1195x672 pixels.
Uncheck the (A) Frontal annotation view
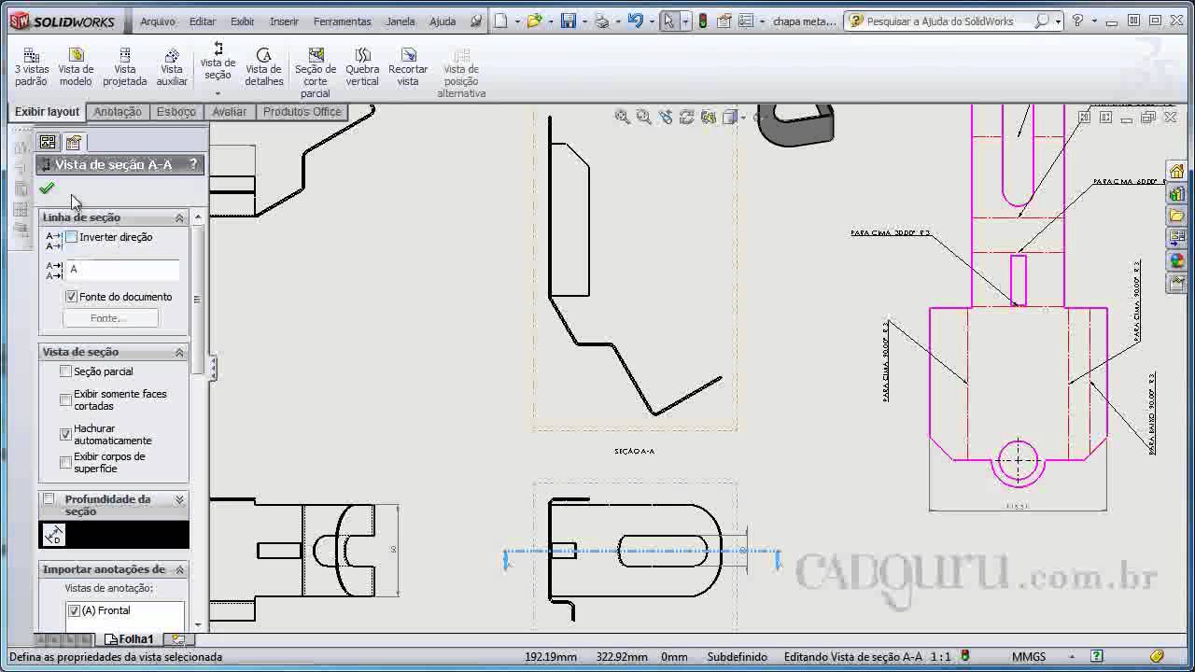[74, 610]
